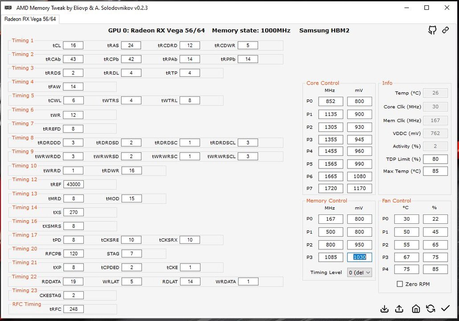Click the tCPDED input box
Viewport: 459px width, 321px height.
(x=131, y=267)
